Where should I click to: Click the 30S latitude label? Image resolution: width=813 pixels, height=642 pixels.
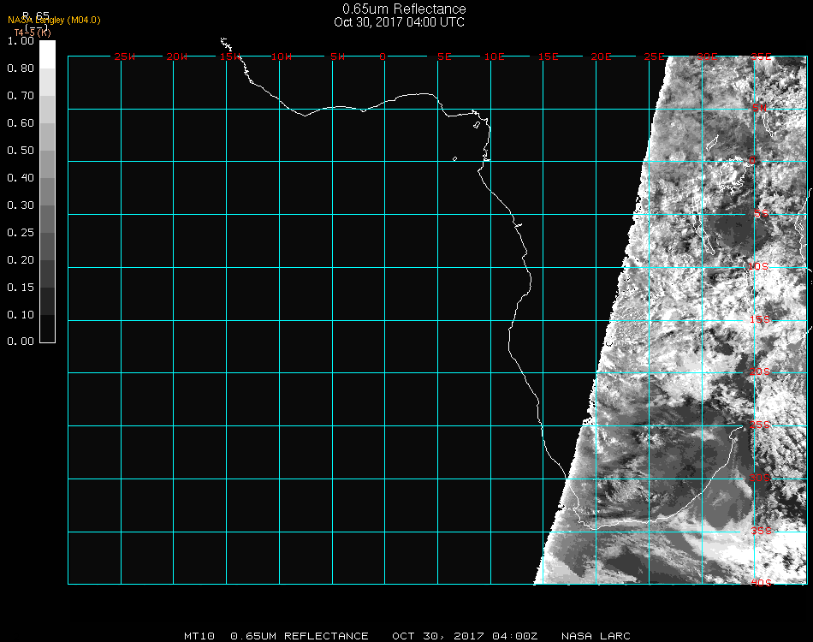[760, 478]
